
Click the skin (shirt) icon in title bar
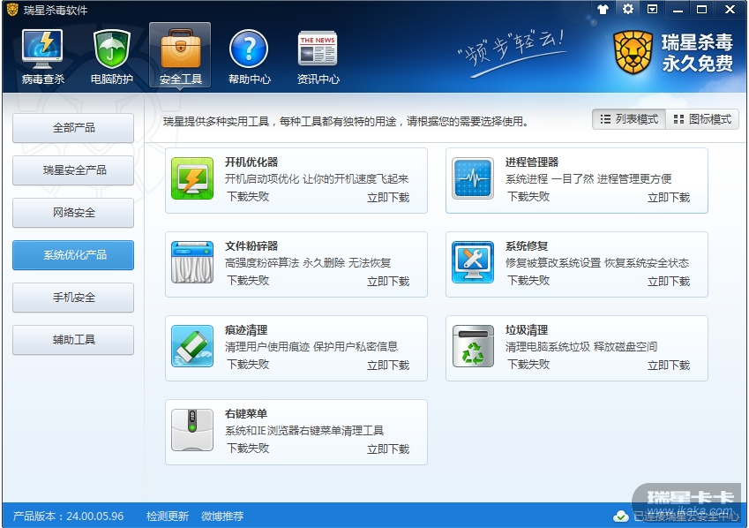pyautogui.click(x=603, y=9)
